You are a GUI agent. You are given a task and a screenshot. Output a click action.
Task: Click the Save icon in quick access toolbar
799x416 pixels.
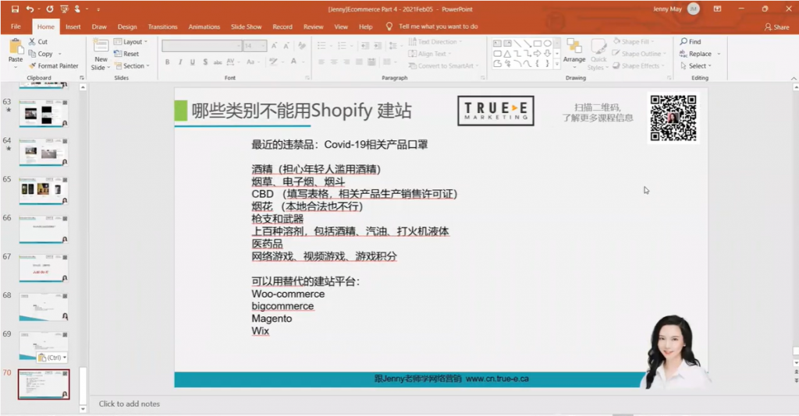[15, 9]
